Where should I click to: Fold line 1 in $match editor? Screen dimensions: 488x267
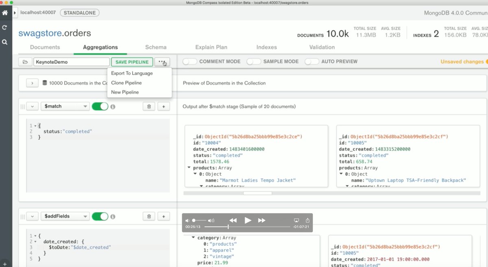tap(35, 126)
